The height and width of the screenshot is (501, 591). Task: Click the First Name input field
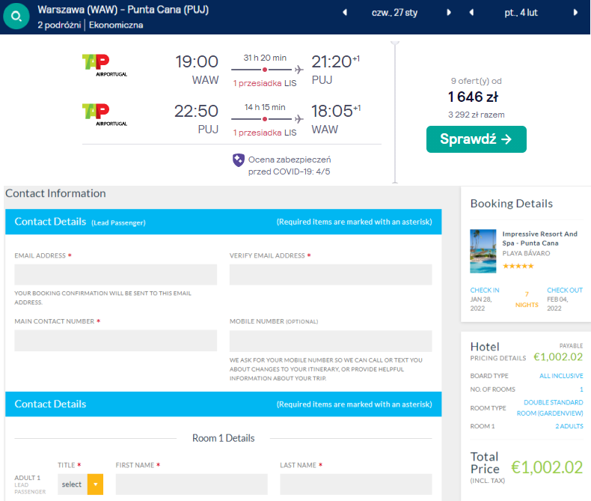191,485
